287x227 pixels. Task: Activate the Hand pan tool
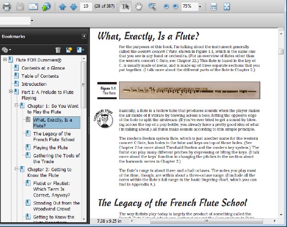pos(138,7)
